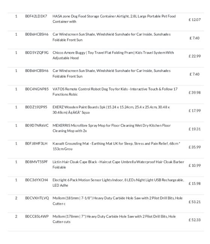Click the B0F42LD3X7 product code
Viewport: 210px width, 244px height.
pyautogui.click(x=36, y=16)
